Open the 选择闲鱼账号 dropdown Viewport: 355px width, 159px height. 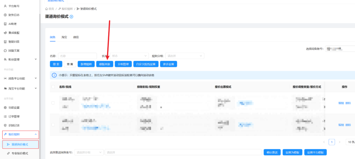pyautogui.click(x=340, y=48)
